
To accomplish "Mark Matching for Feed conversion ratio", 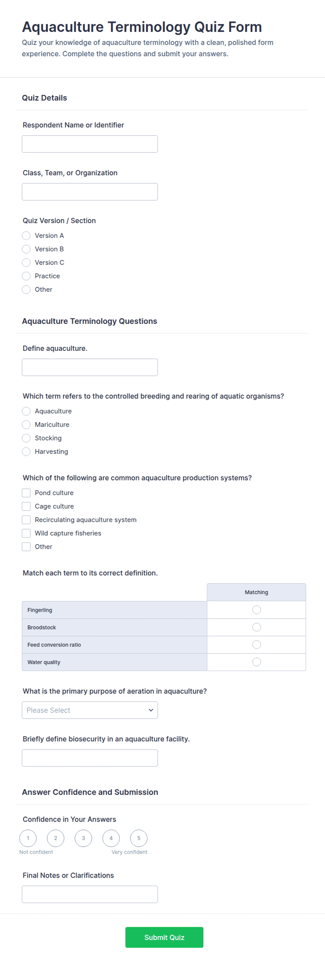I will [257, 644].
